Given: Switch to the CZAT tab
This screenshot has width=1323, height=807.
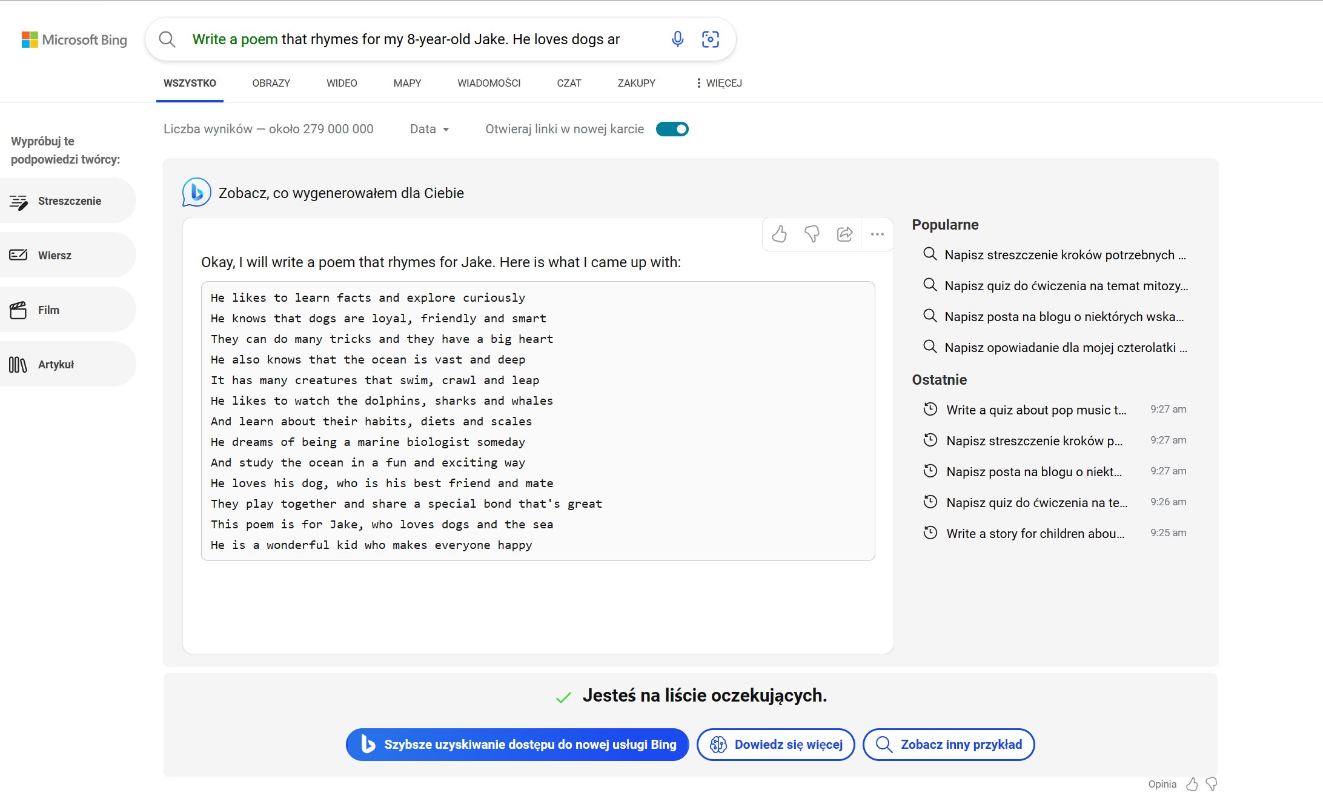Looking at the screenshot, I should pyautogui.click(x=568, y=83).
